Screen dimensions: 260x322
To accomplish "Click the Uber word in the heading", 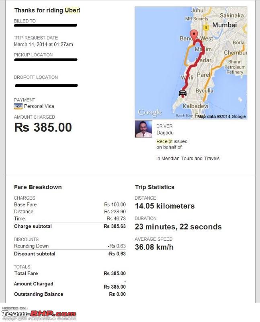I will pyautogui.click(x=72, y=10).
